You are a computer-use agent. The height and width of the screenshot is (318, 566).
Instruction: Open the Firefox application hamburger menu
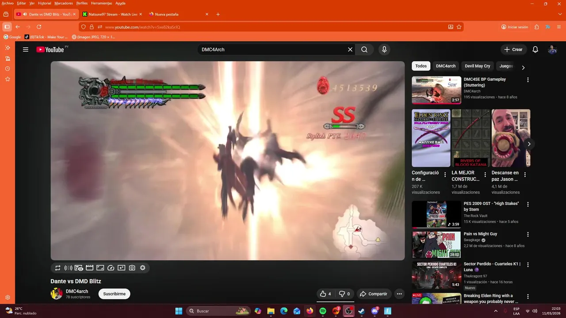[559, 27]
